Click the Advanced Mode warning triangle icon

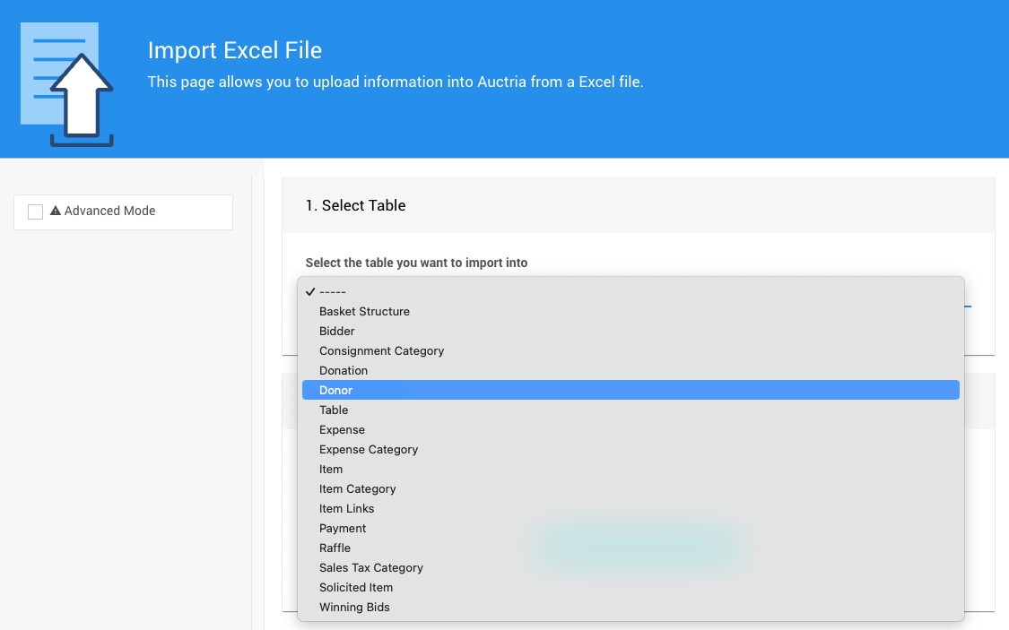point(56,211)
